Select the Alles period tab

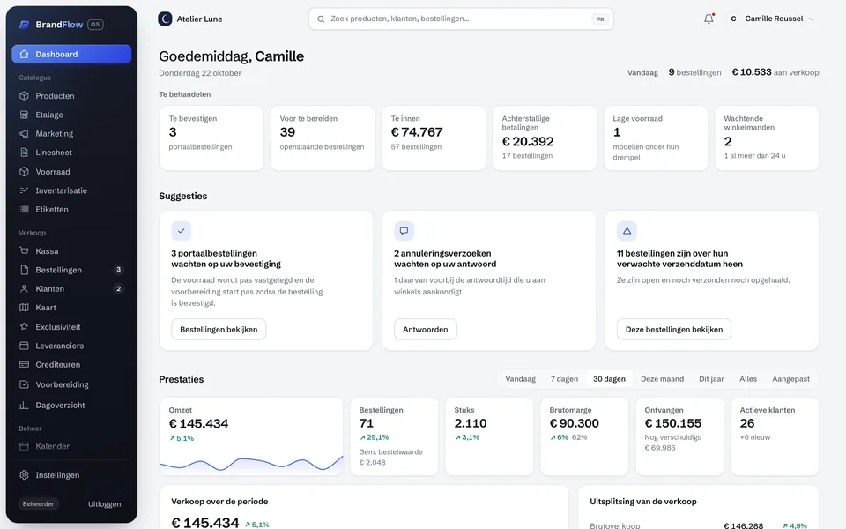pyautogui.click(x=748, y=379)
